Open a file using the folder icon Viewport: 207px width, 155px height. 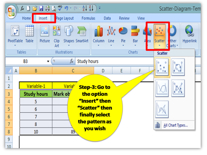(35, 8)
